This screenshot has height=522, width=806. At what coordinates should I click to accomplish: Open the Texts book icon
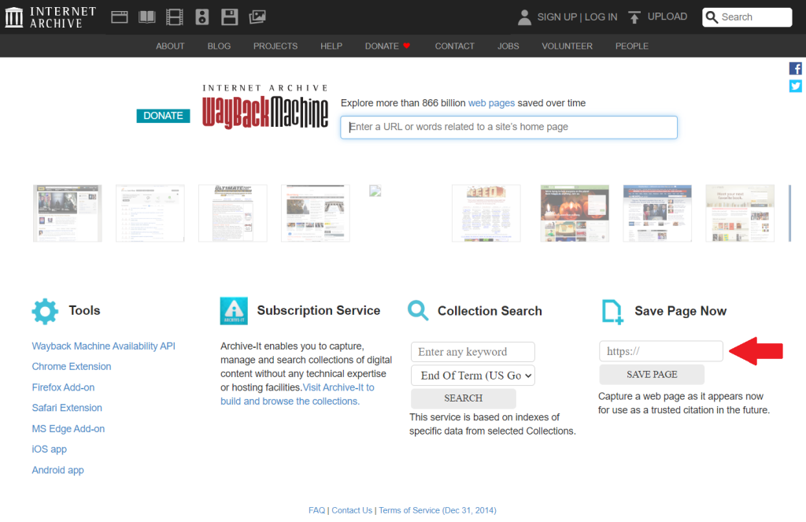pyautogui.click(x=147, y=17)
